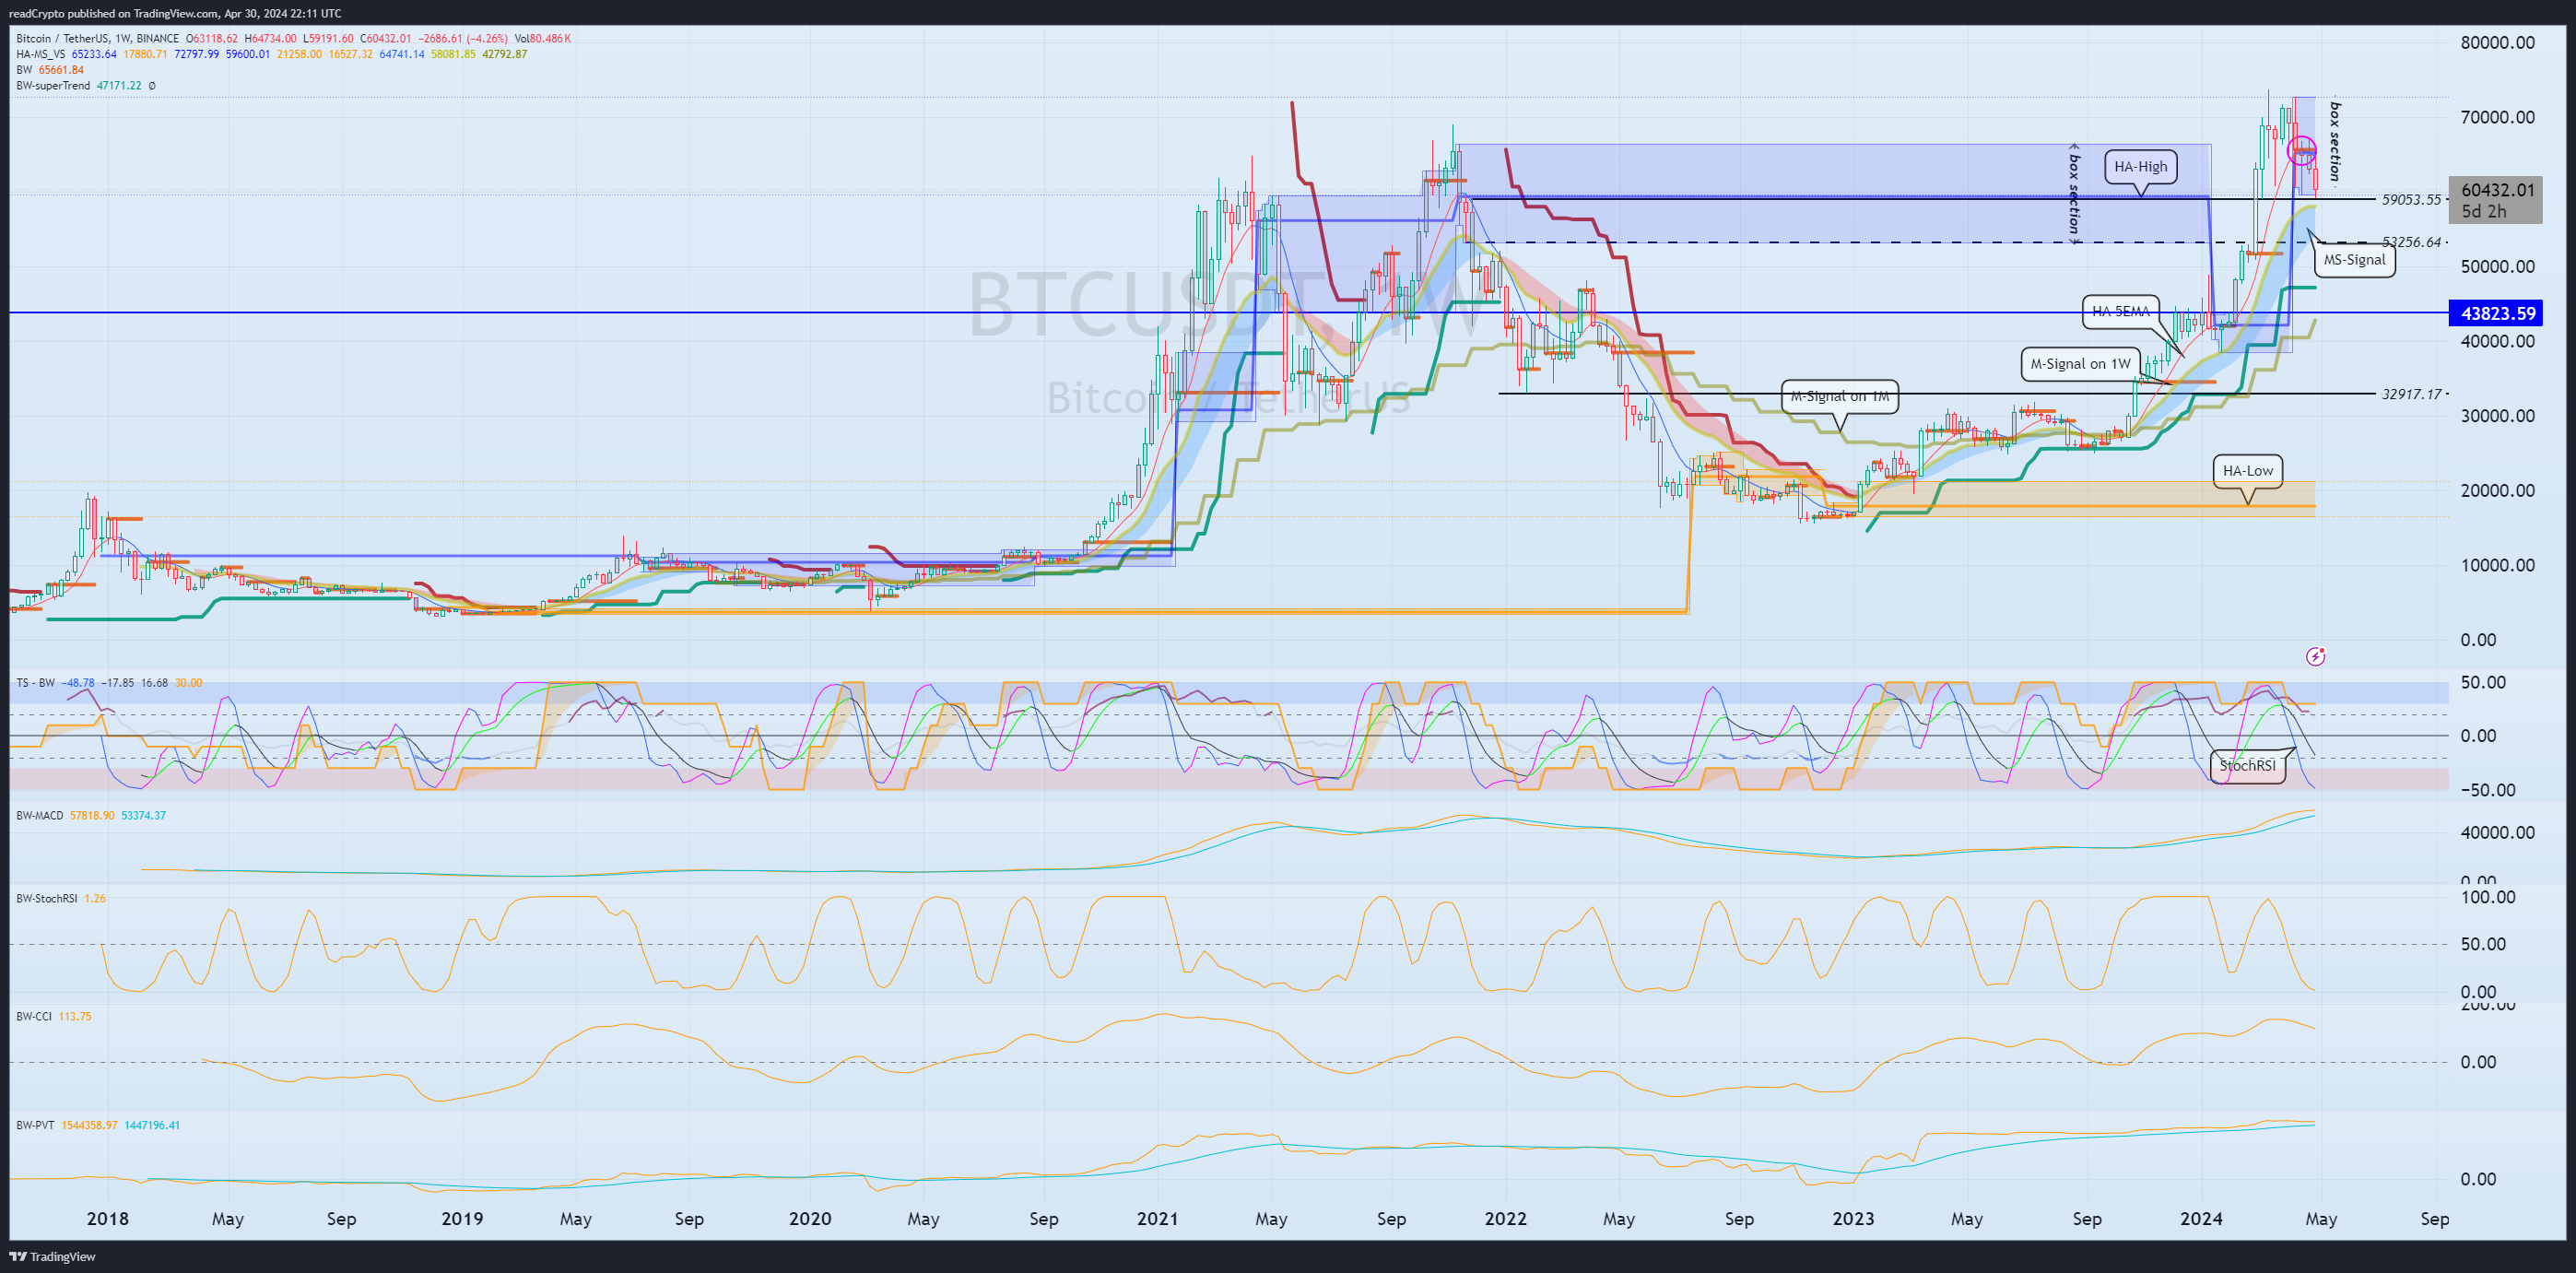This screenshot has width=2576, height=1273.
Task: Click 2024 on the time axis
Action: pos(2201,1219)
